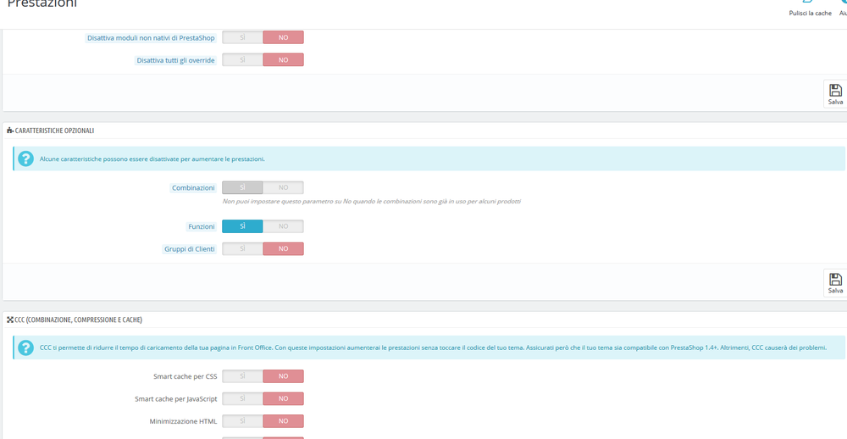Click the Disattiva tutti gli override label
847x439 pixels.
(x=176, y=60)
